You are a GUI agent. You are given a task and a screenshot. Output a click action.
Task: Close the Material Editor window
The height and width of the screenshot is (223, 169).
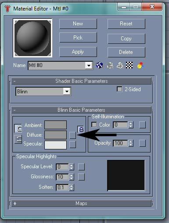152,7
